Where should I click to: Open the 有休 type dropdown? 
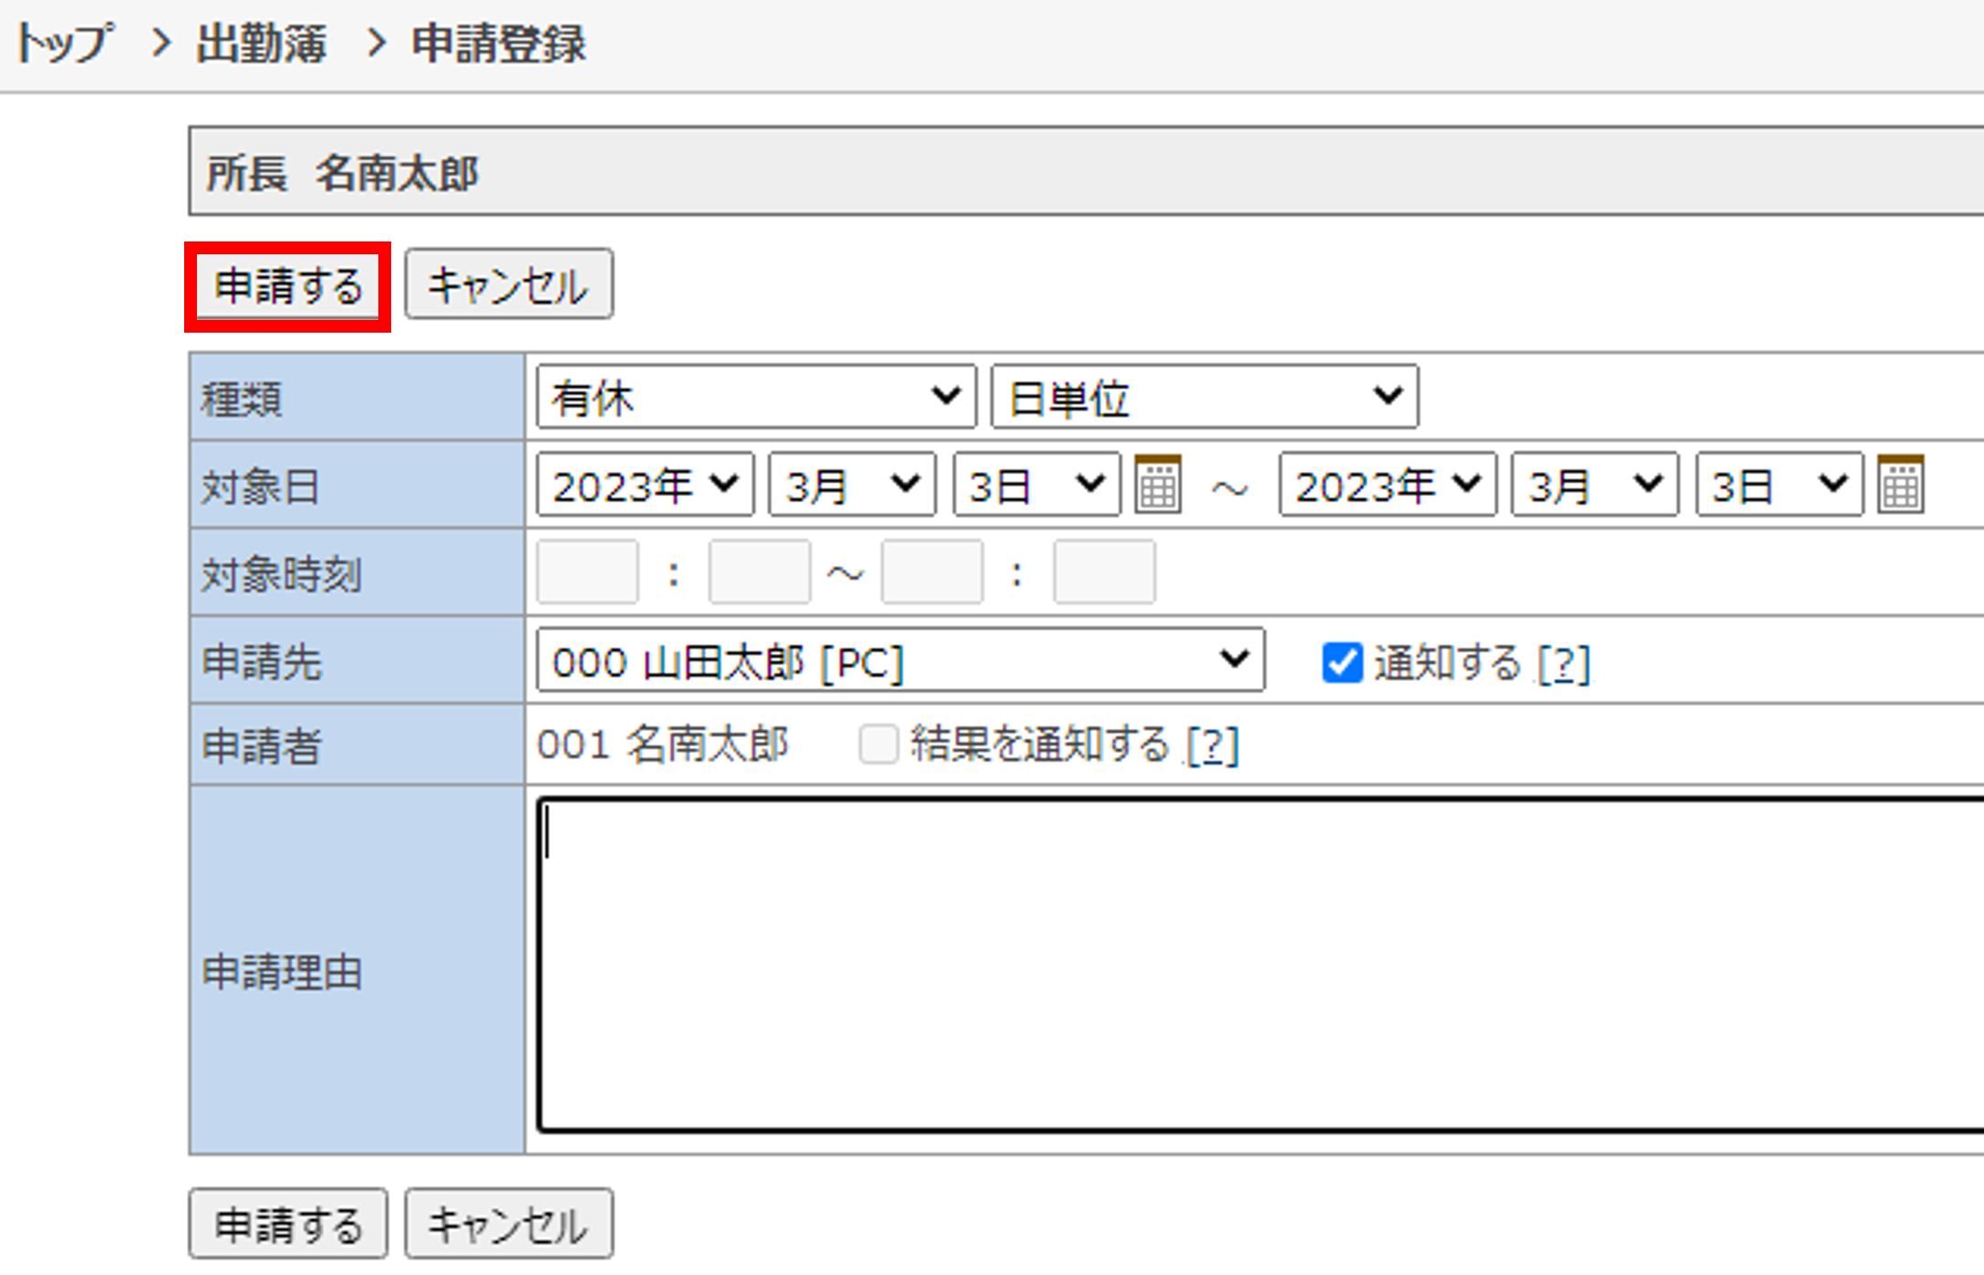756,397
